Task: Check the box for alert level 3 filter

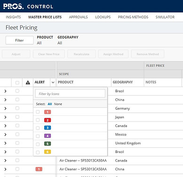Action: [38, 128]
